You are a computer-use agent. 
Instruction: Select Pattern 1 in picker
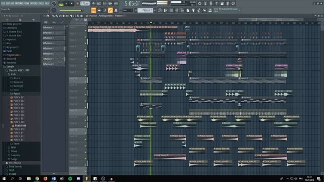(54, 27)
